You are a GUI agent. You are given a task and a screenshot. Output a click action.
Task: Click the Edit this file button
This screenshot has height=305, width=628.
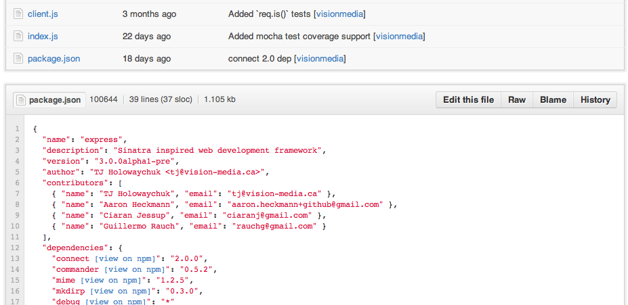[468, 100]
